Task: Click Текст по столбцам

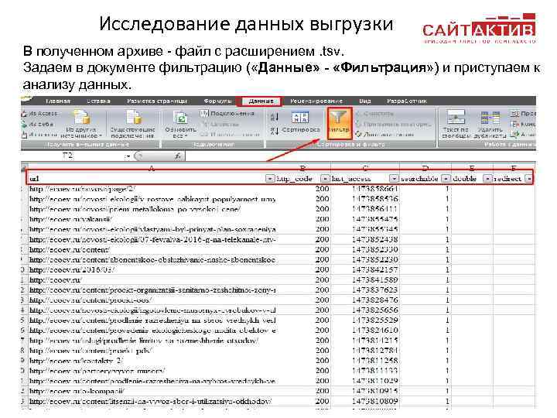Action: (x=456, y=124)
